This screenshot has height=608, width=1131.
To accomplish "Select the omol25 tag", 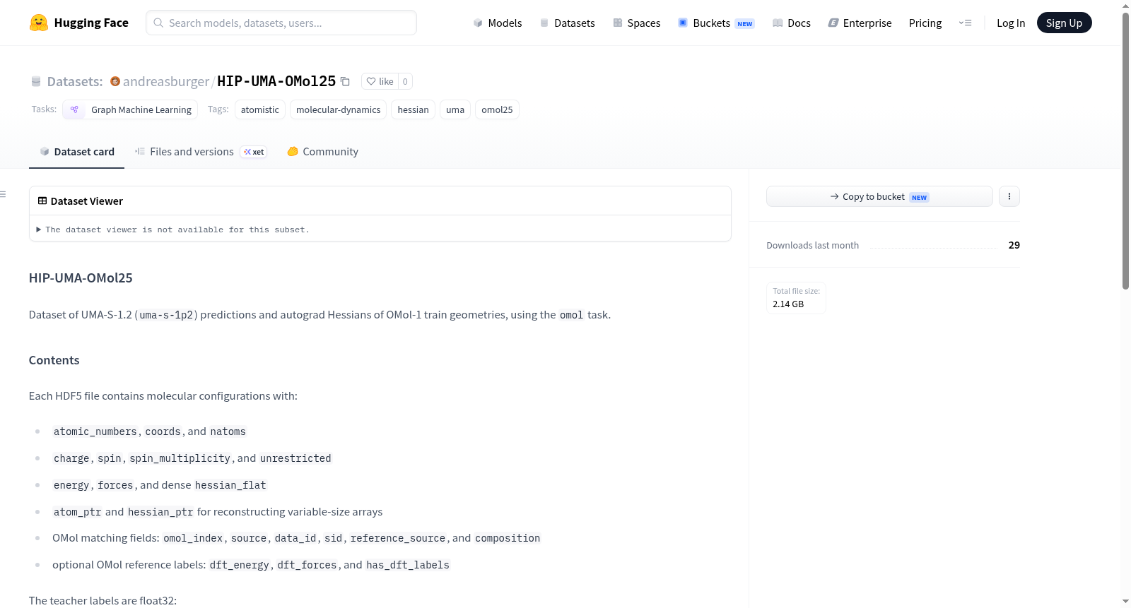I will click(497, 109).
